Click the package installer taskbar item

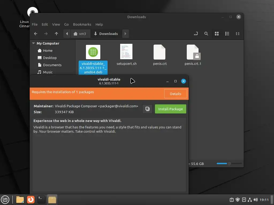[52, 200]
